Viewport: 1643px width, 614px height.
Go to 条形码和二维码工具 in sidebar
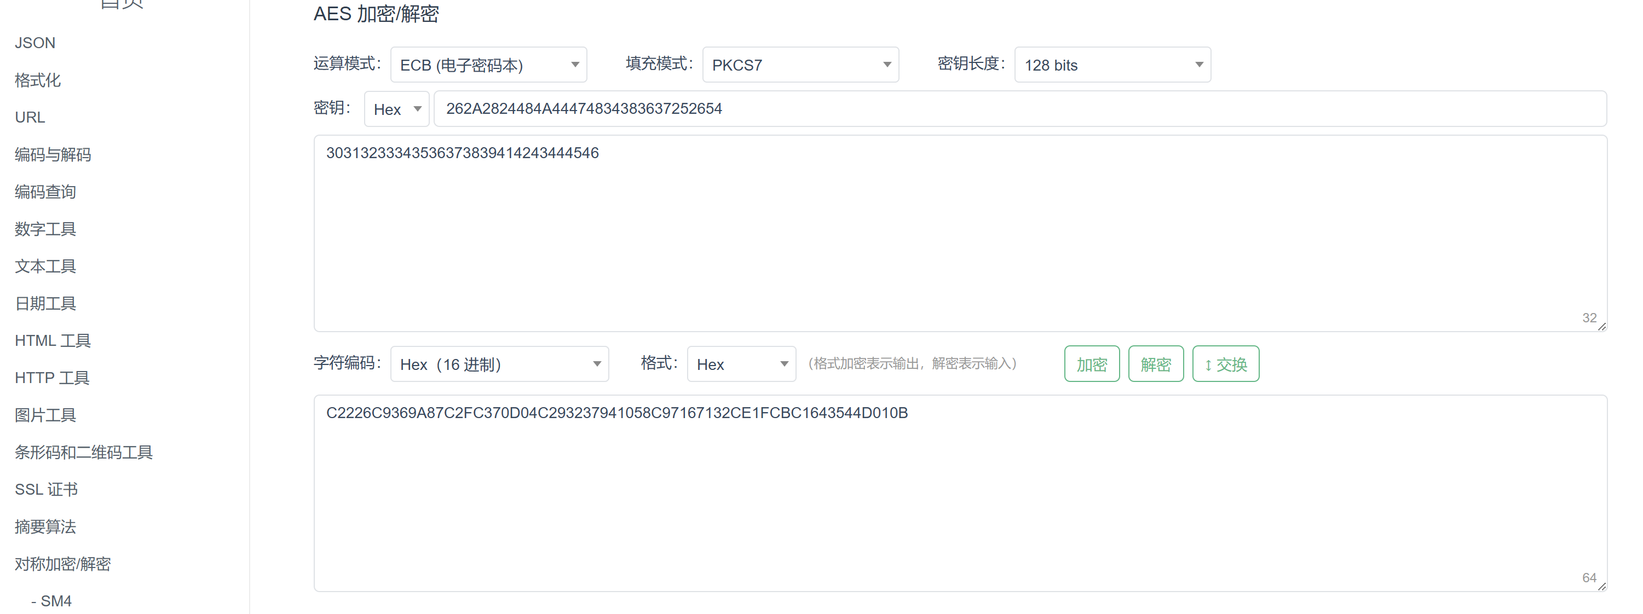pos(84,452)
